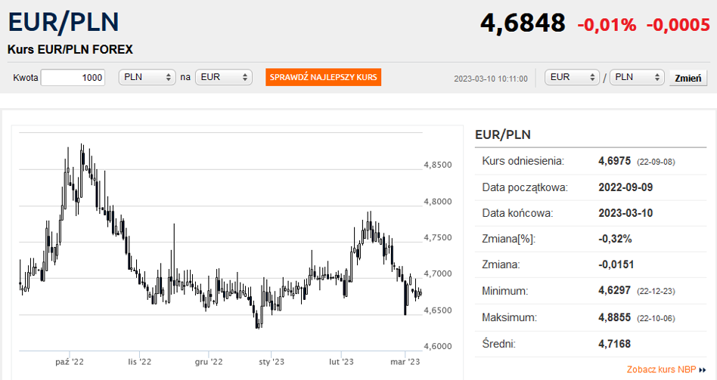717x380 pixels.
Task: Click the 'Maksimum:' label
Action: 510,317
